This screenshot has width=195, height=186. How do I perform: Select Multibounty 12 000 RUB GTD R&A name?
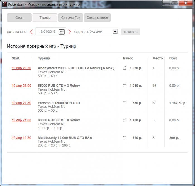[x=65, y=138]
